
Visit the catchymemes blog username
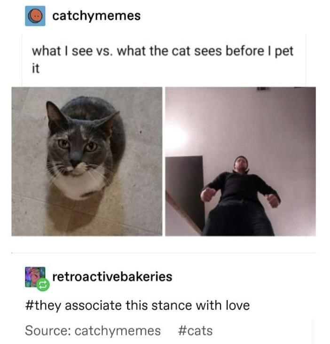[x=96, y=16]
